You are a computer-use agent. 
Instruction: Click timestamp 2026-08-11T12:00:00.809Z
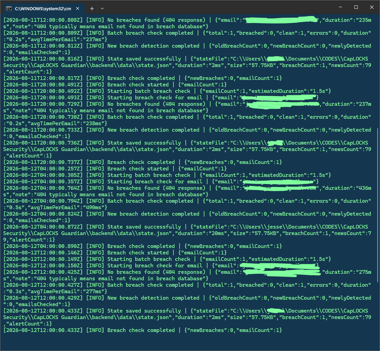43,33
